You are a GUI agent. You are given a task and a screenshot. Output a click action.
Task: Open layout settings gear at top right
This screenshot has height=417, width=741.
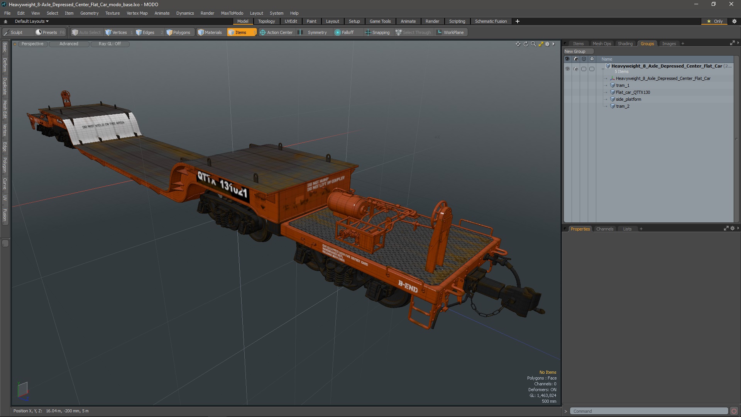coord(734,21)
